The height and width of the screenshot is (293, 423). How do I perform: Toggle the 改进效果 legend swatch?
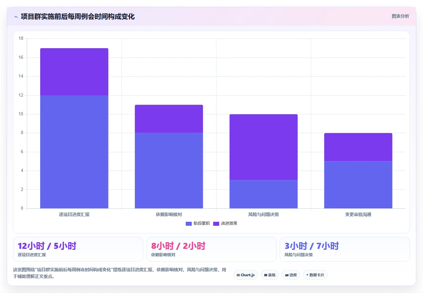coord(216,223)
